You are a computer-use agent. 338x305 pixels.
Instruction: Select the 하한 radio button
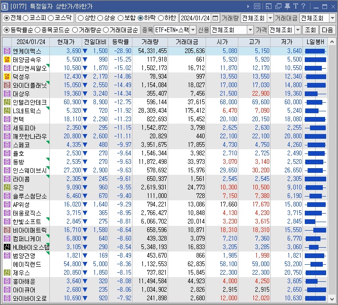pos(161,18)
